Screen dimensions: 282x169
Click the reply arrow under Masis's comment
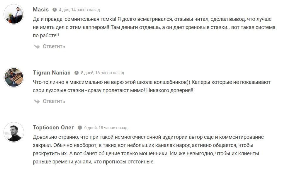(37, 46)
